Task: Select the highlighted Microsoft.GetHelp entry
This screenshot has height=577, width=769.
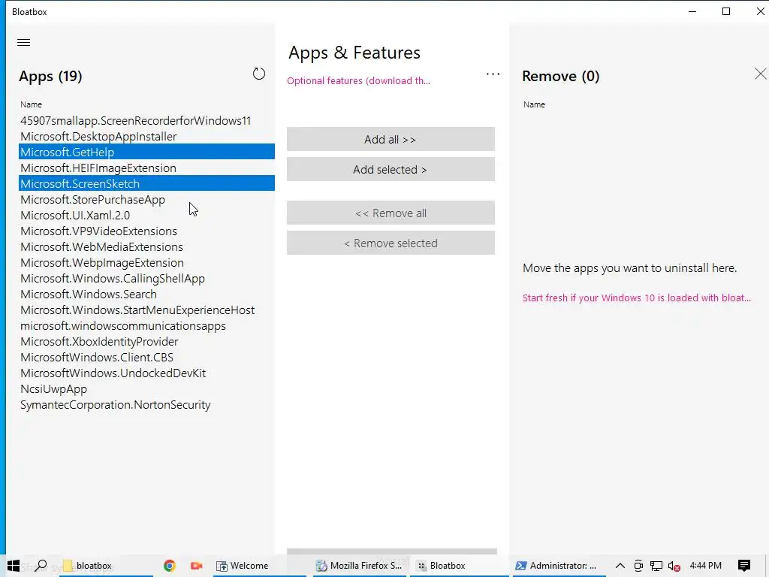Action: [x=146, y=152]
